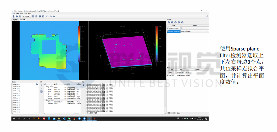Click the flag icon in test set panel

point(37,84)
